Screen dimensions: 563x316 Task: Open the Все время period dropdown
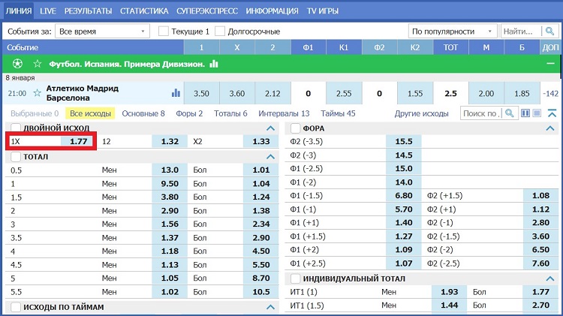pyautogui.click(x=101, y=32)
